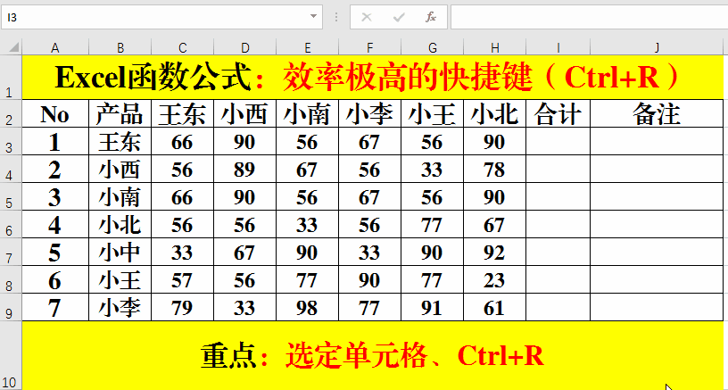Click cell with 23 in row 8

(495, 280)
